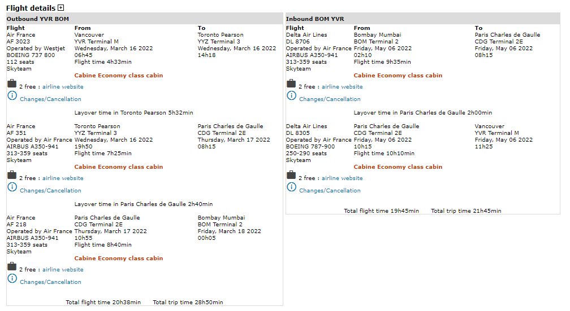Click baggage icon for flight DL 8305
Image resolution: width=570 pixels, height=311 pixels.
pos(291,176)
